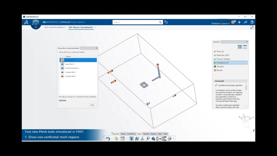The image size is (277, 156).
Task: Open the NUI-InsertOverMold A.1 tab
Action: point(55,27)
